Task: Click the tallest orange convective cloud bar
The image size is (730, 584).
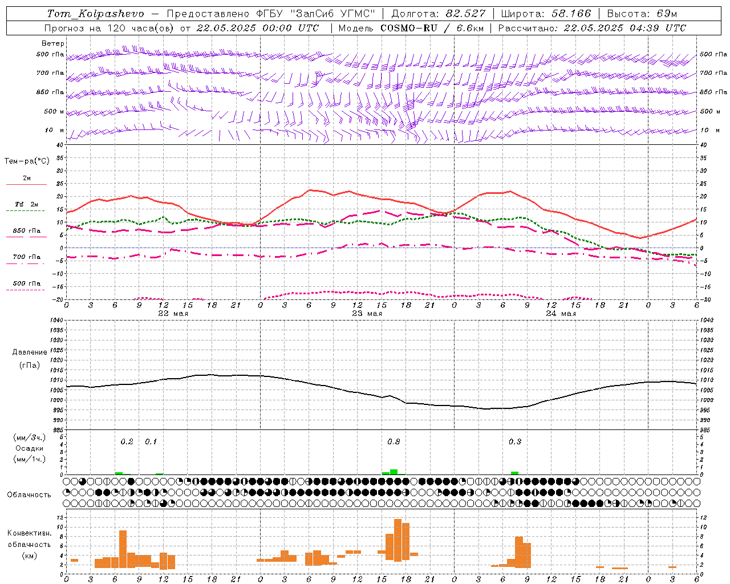Action: coord(398,540)
